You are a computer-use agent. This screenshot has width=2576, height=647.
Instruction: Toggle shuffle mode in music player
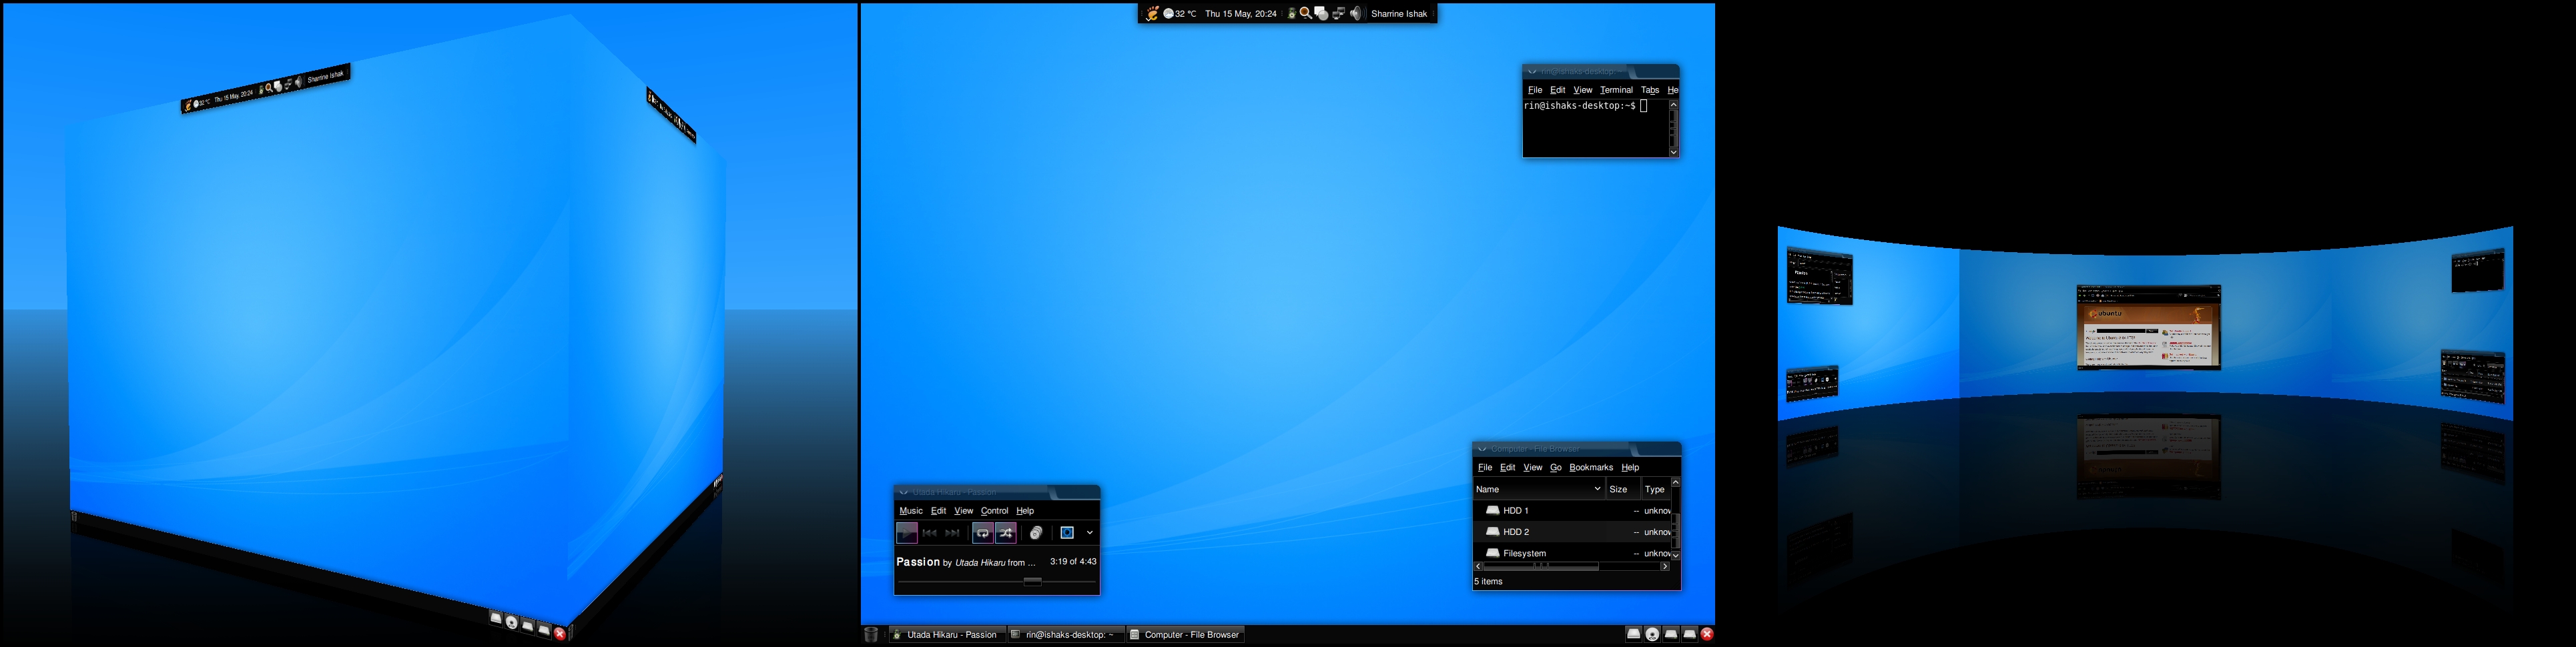coord(1006,533)
